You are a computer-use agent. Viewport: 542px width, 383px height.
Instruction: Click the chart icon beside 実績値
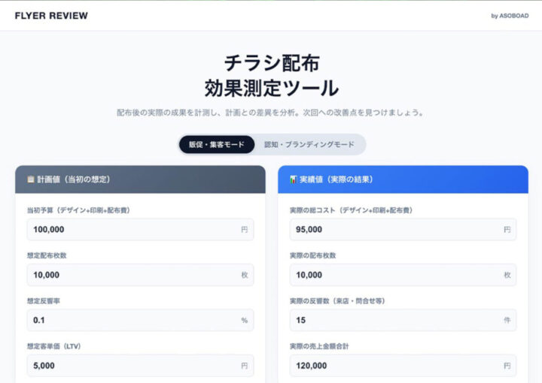click(293, 179)
